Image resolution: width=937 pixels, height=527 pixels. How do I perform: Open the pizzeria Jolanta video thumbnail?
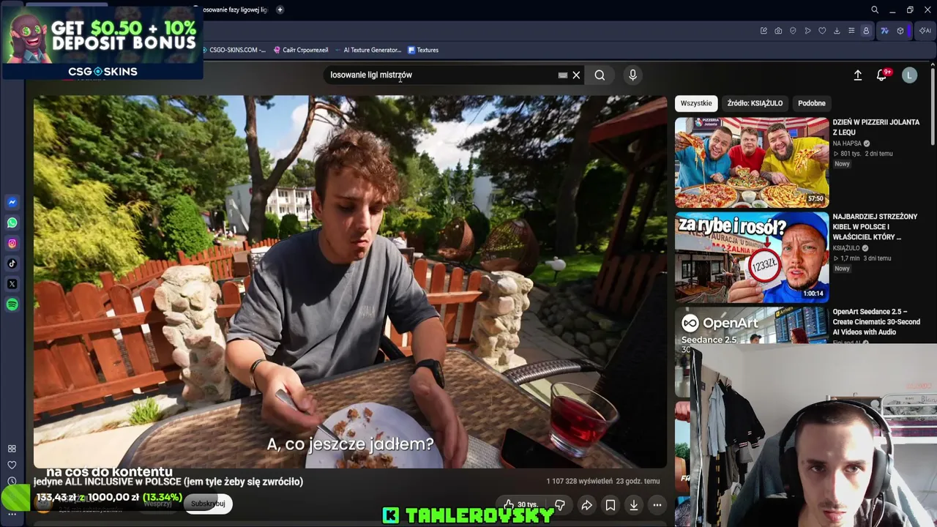752,162
